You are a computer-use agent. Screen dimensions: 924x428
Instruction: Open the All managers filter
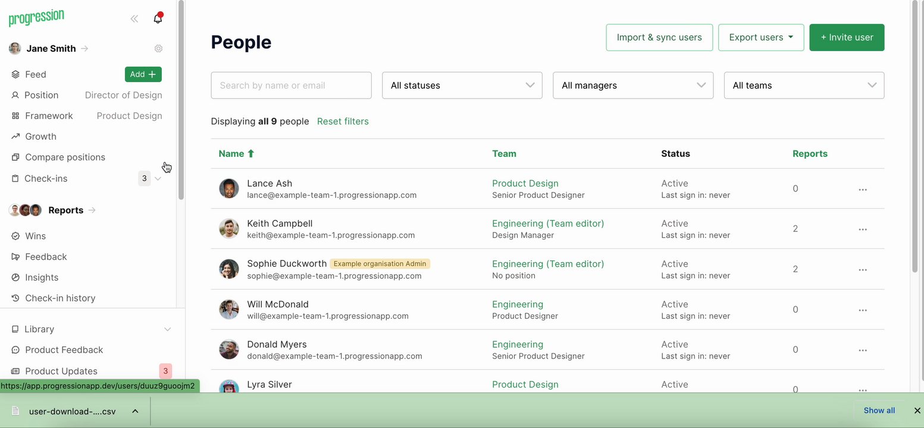[632, 86]
